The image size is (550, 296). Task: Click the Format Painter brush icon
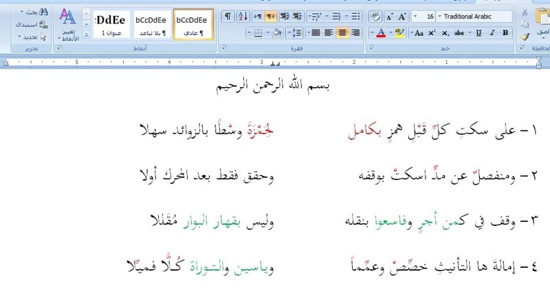click(525, 37)
